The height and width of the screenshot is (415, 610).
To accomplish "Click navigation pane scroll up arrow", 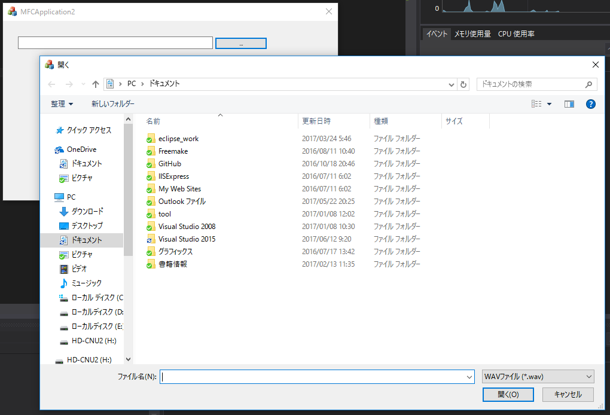I will (x=129, y=119).
